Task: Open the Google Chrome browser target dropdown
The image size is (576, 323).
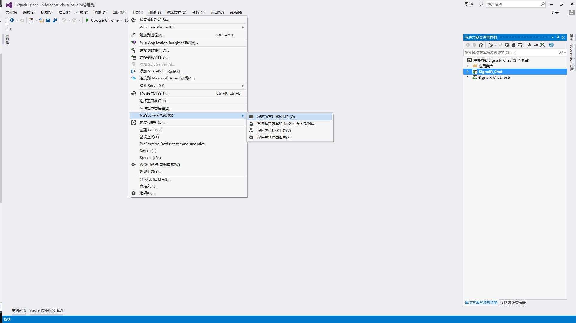Action: 121,20
